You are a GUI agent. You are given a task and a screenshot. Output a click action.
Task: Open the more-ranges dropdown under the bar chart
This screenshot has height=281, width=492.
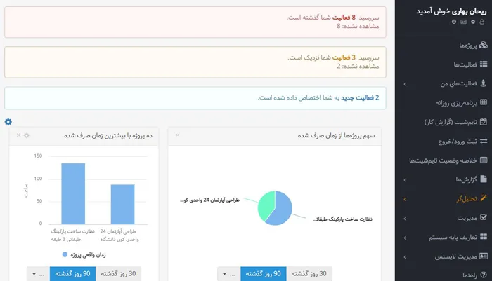[x=38, y=274]
